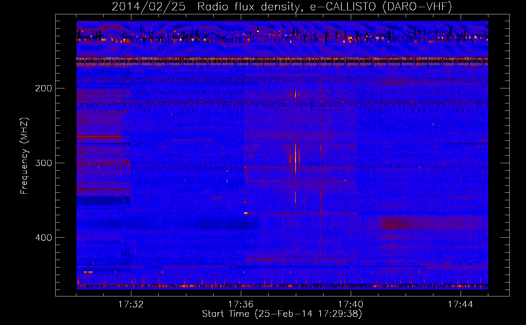Click the 'Frequency (MHZ)' axis label
Viewport: 526px width, 325px height.
24,156
